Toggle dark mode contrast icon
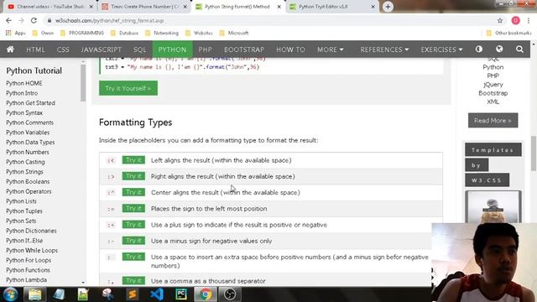The height and width of the screenshot is (302, 537). tap(479, 49)
